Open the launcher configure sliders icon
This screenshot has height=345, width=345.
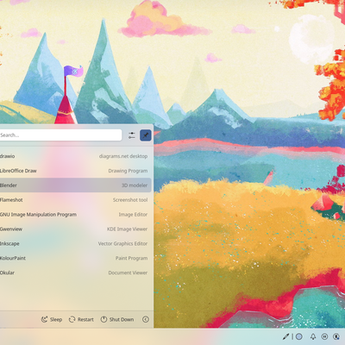coord(132,135)
